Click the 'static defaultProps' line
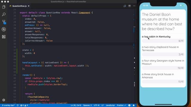Screen dimensions: 191x107 tap(37, 16)
